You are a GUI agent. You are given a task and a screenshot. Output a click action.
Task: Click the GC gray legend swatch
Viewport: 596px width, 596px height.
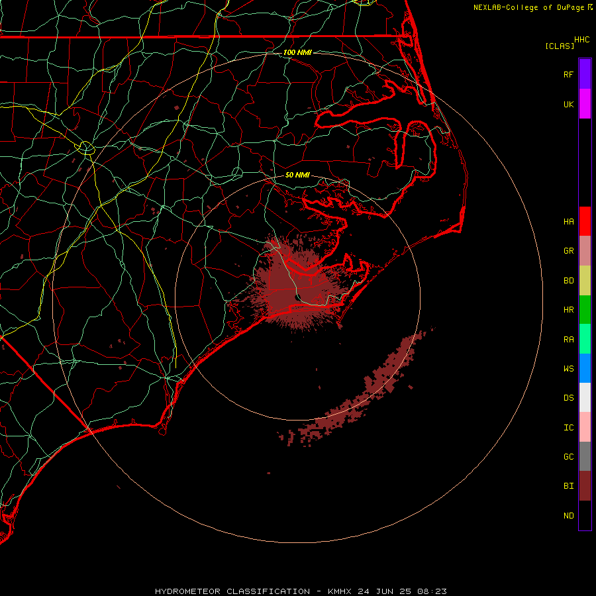(585, 456)
